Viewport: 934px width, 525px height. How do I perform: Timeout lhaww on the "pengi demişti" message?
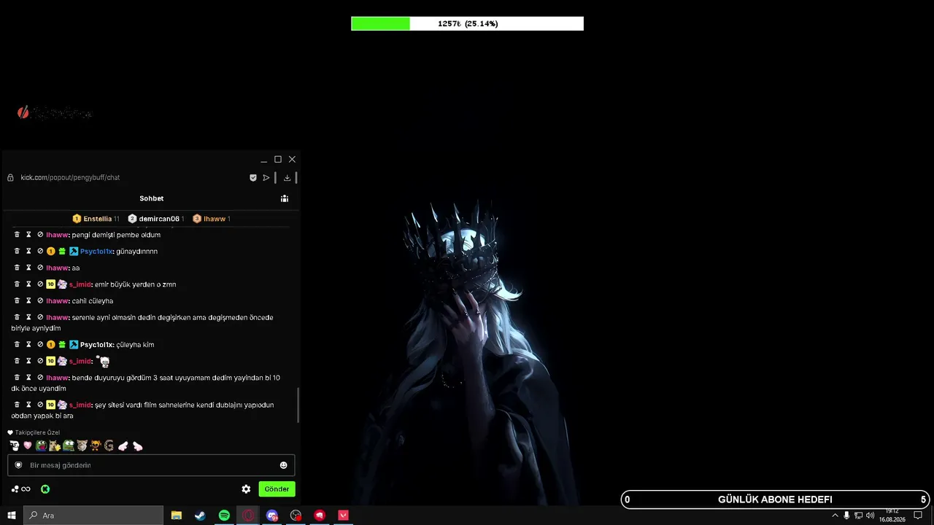point(28,235)
